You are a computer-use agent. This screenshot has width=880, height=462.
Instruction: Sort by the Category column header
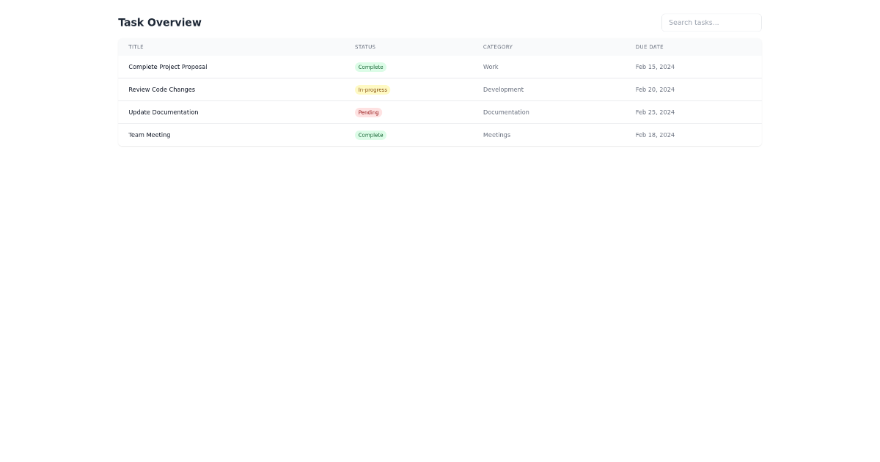tap(497, 47)
